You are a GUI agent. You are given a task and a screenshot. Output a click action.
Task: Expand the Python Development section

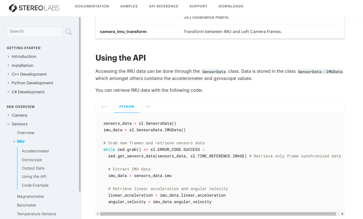8,83
